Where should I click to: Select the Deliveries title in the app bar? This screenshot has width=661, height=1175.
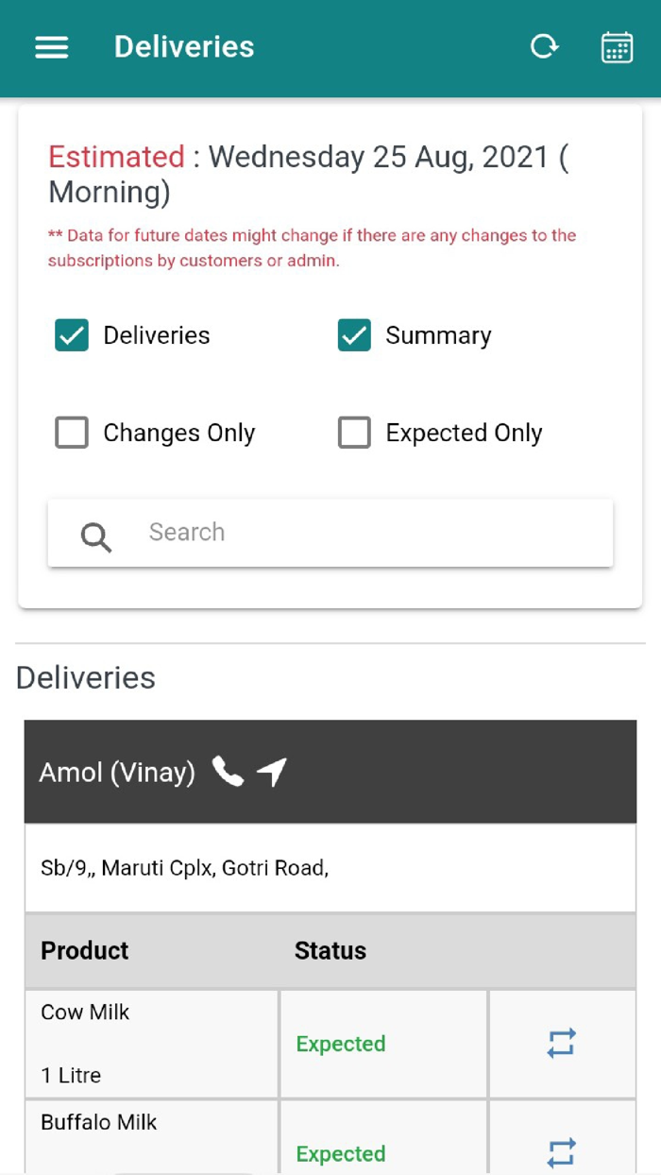[184, 46]
